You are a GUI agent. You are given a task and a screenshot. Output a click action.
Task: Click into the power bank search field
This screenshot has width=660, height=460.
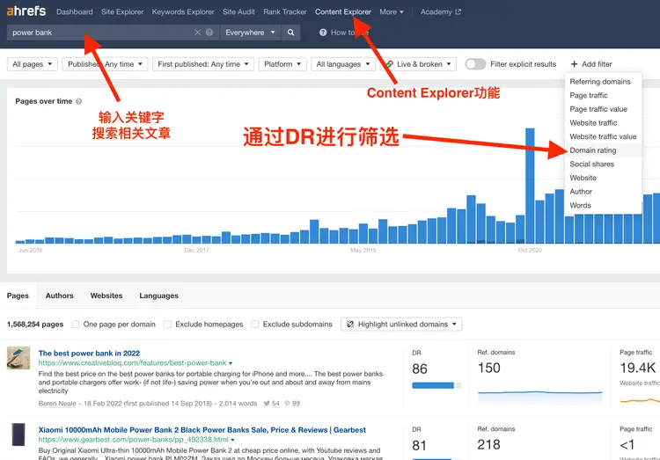[x=97, y=33]
